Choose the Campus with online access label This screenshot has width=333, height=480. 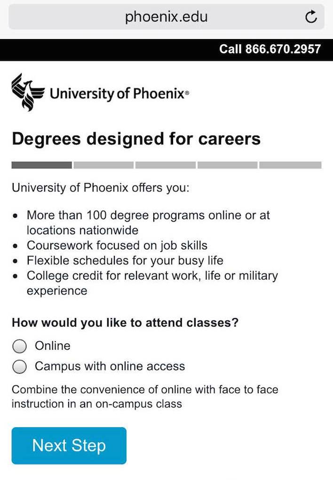[x=110, y=367]
